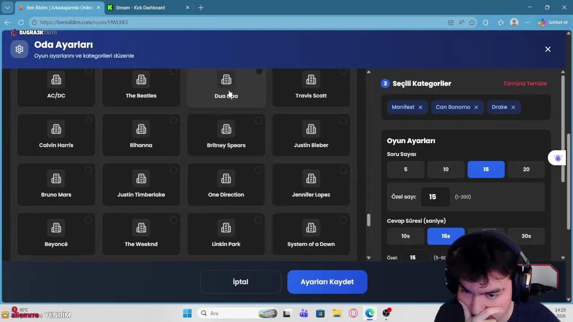This screenshot has width=573, height=322.
Task: Tick the One Direction selection circle
Action: click(x=258, y=170)
